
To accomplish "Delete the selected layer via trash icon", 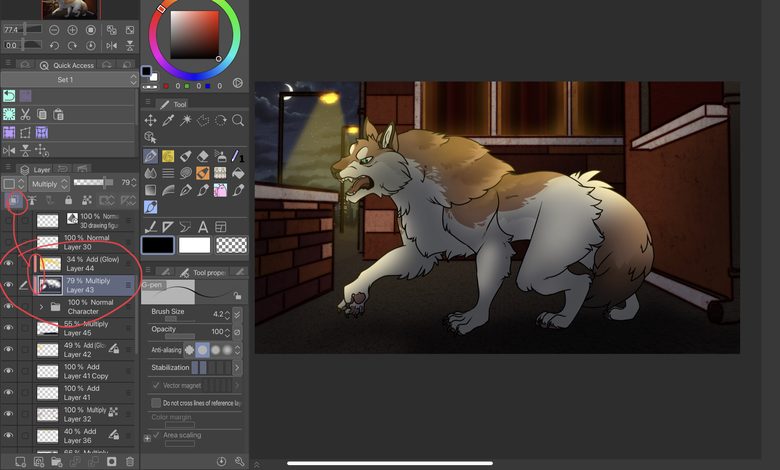I will [x=130, y=462].
